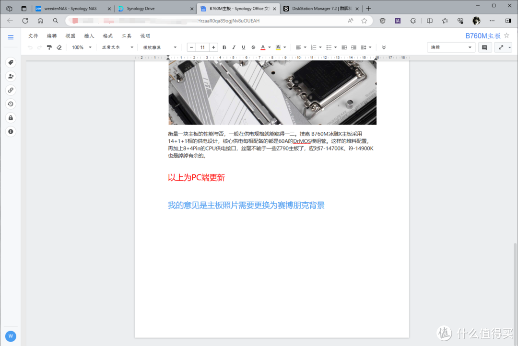
Task: Open the share-with-user icon in the sidebar
Action: coord(11,76)
